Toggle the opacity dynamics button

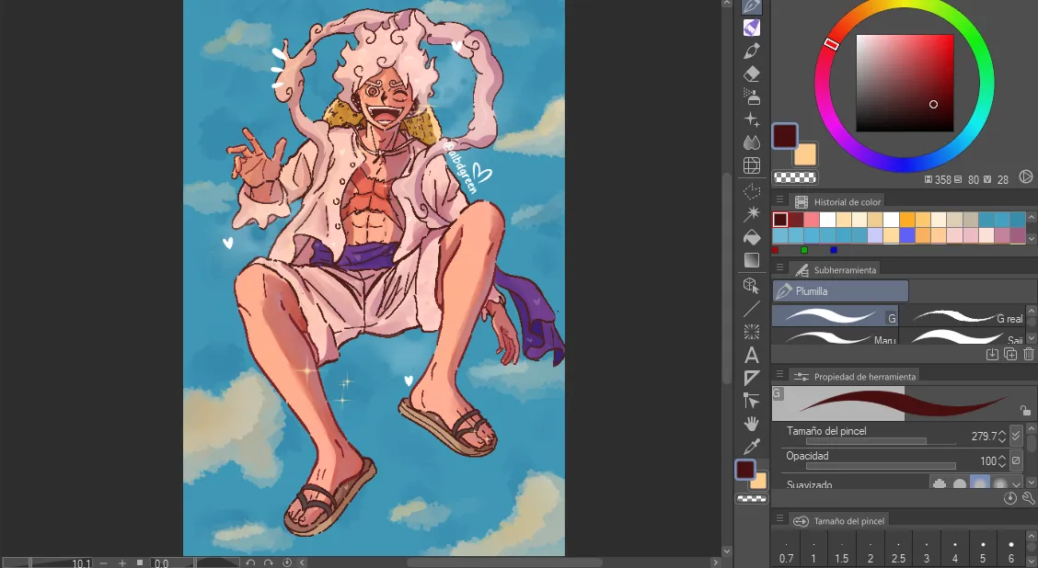[x=1016, y=460]
